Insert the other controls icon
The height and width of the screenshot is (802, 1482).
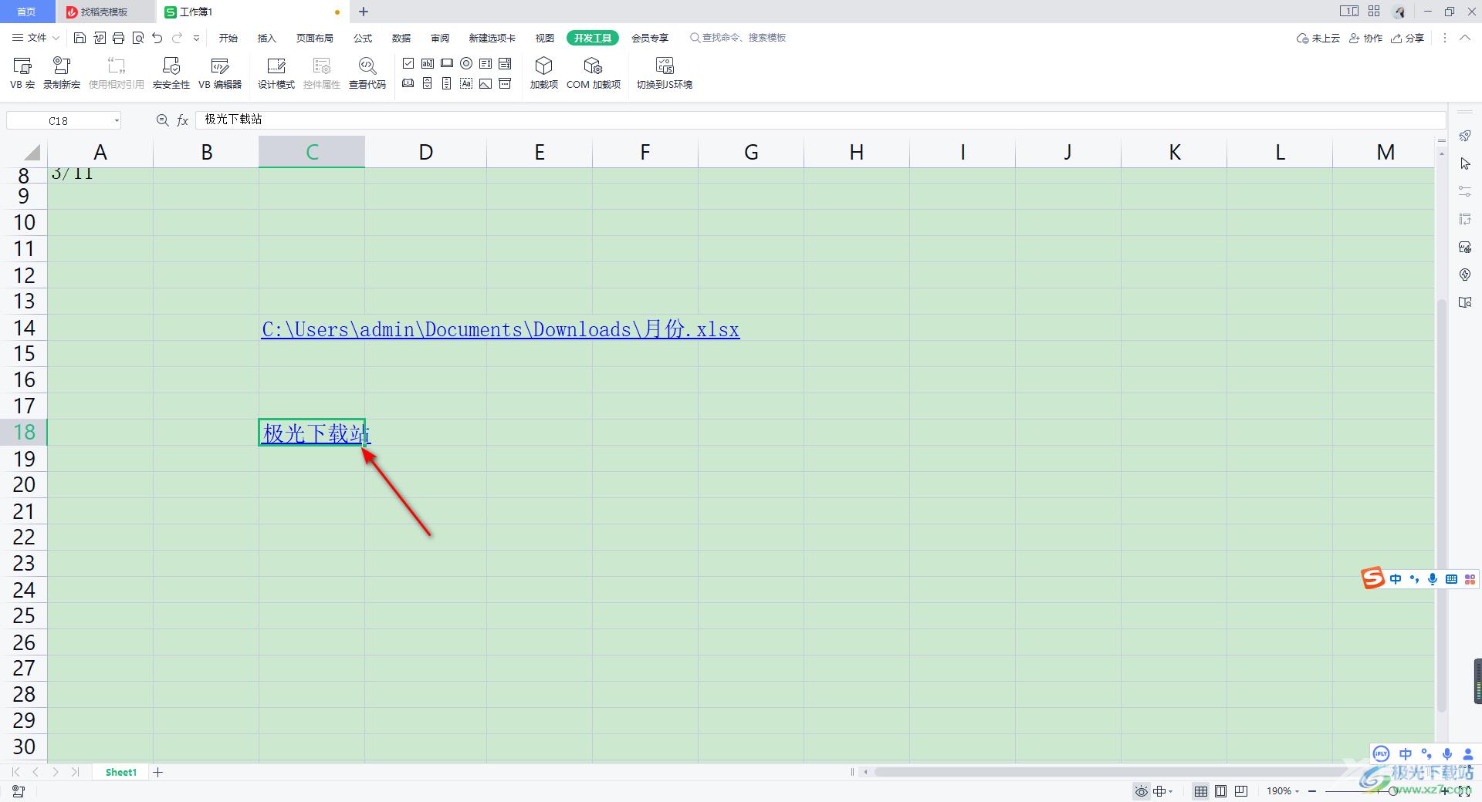click(505, 83)
